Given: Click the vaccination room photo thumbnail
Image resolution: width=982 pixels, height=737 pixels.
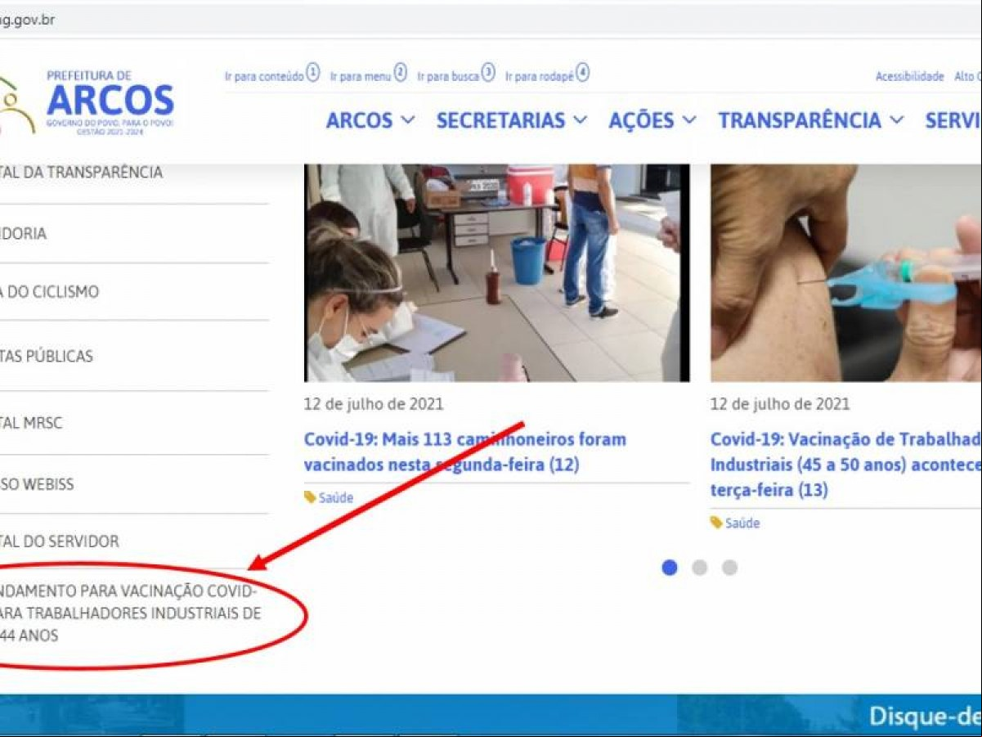Looking at the screenshot, I should click(x=497, y=273).
